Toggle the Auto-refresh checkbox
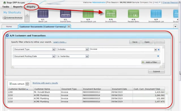This screenshot has height=111, width=181. pos(11,84)
